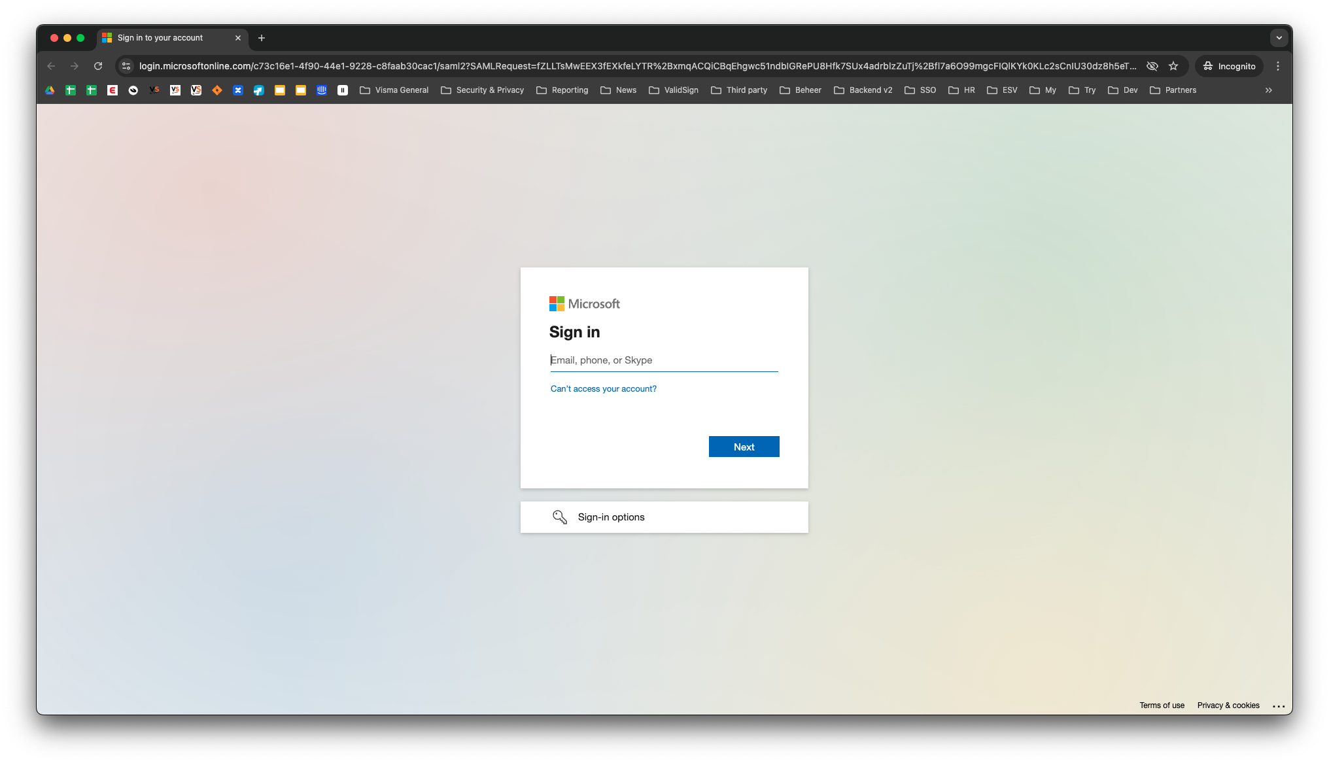Open Chrome's three-dot menu
Screen dimensions: 1329x763
click(1278, 66)
